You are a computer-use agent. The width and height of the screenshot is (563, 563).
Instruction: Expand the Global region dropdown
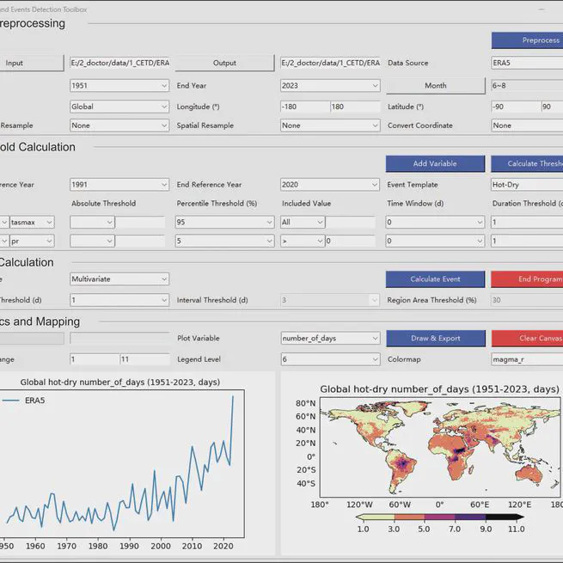119,107
